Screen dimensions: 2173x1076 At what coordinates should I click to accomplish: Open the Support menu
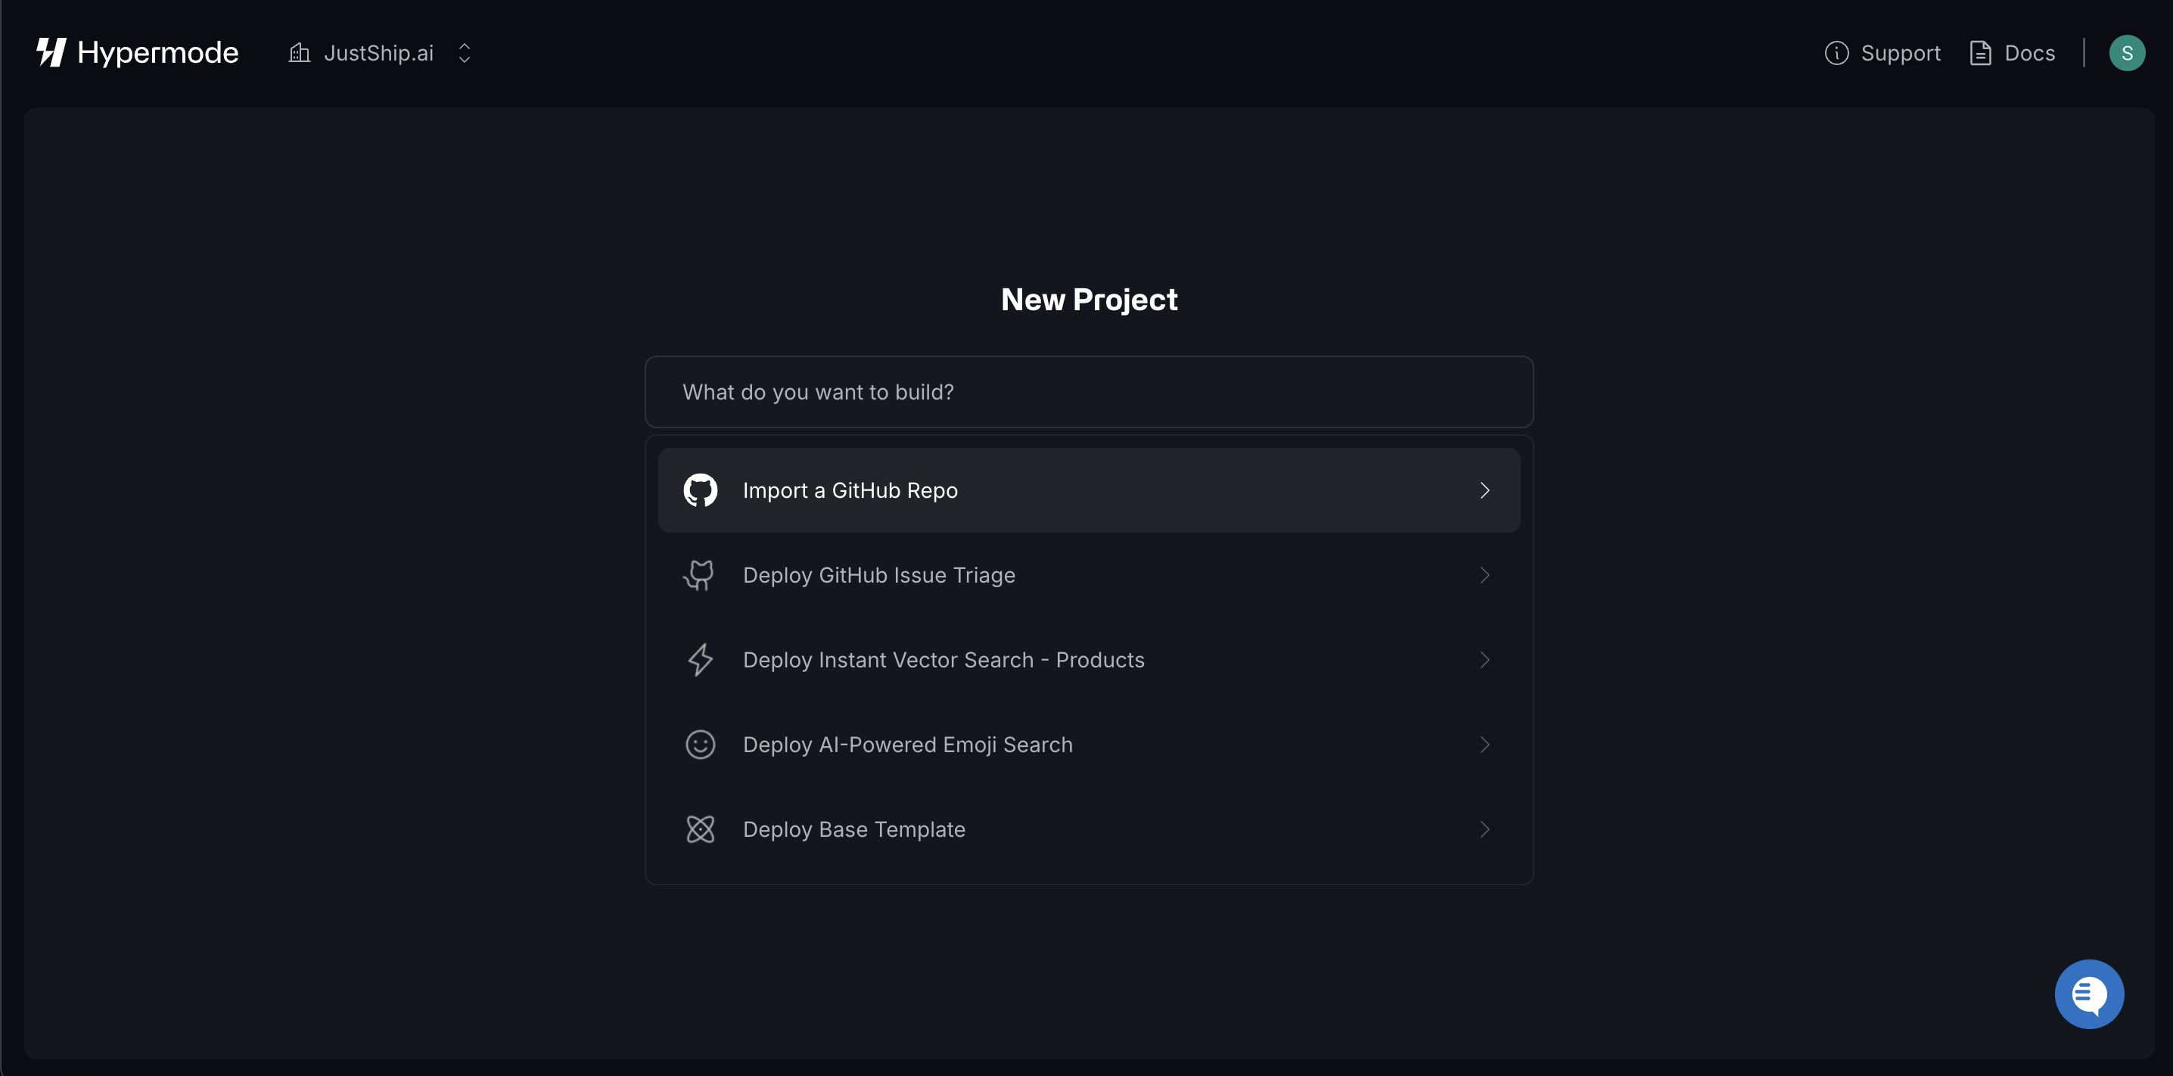(1901, 52)
